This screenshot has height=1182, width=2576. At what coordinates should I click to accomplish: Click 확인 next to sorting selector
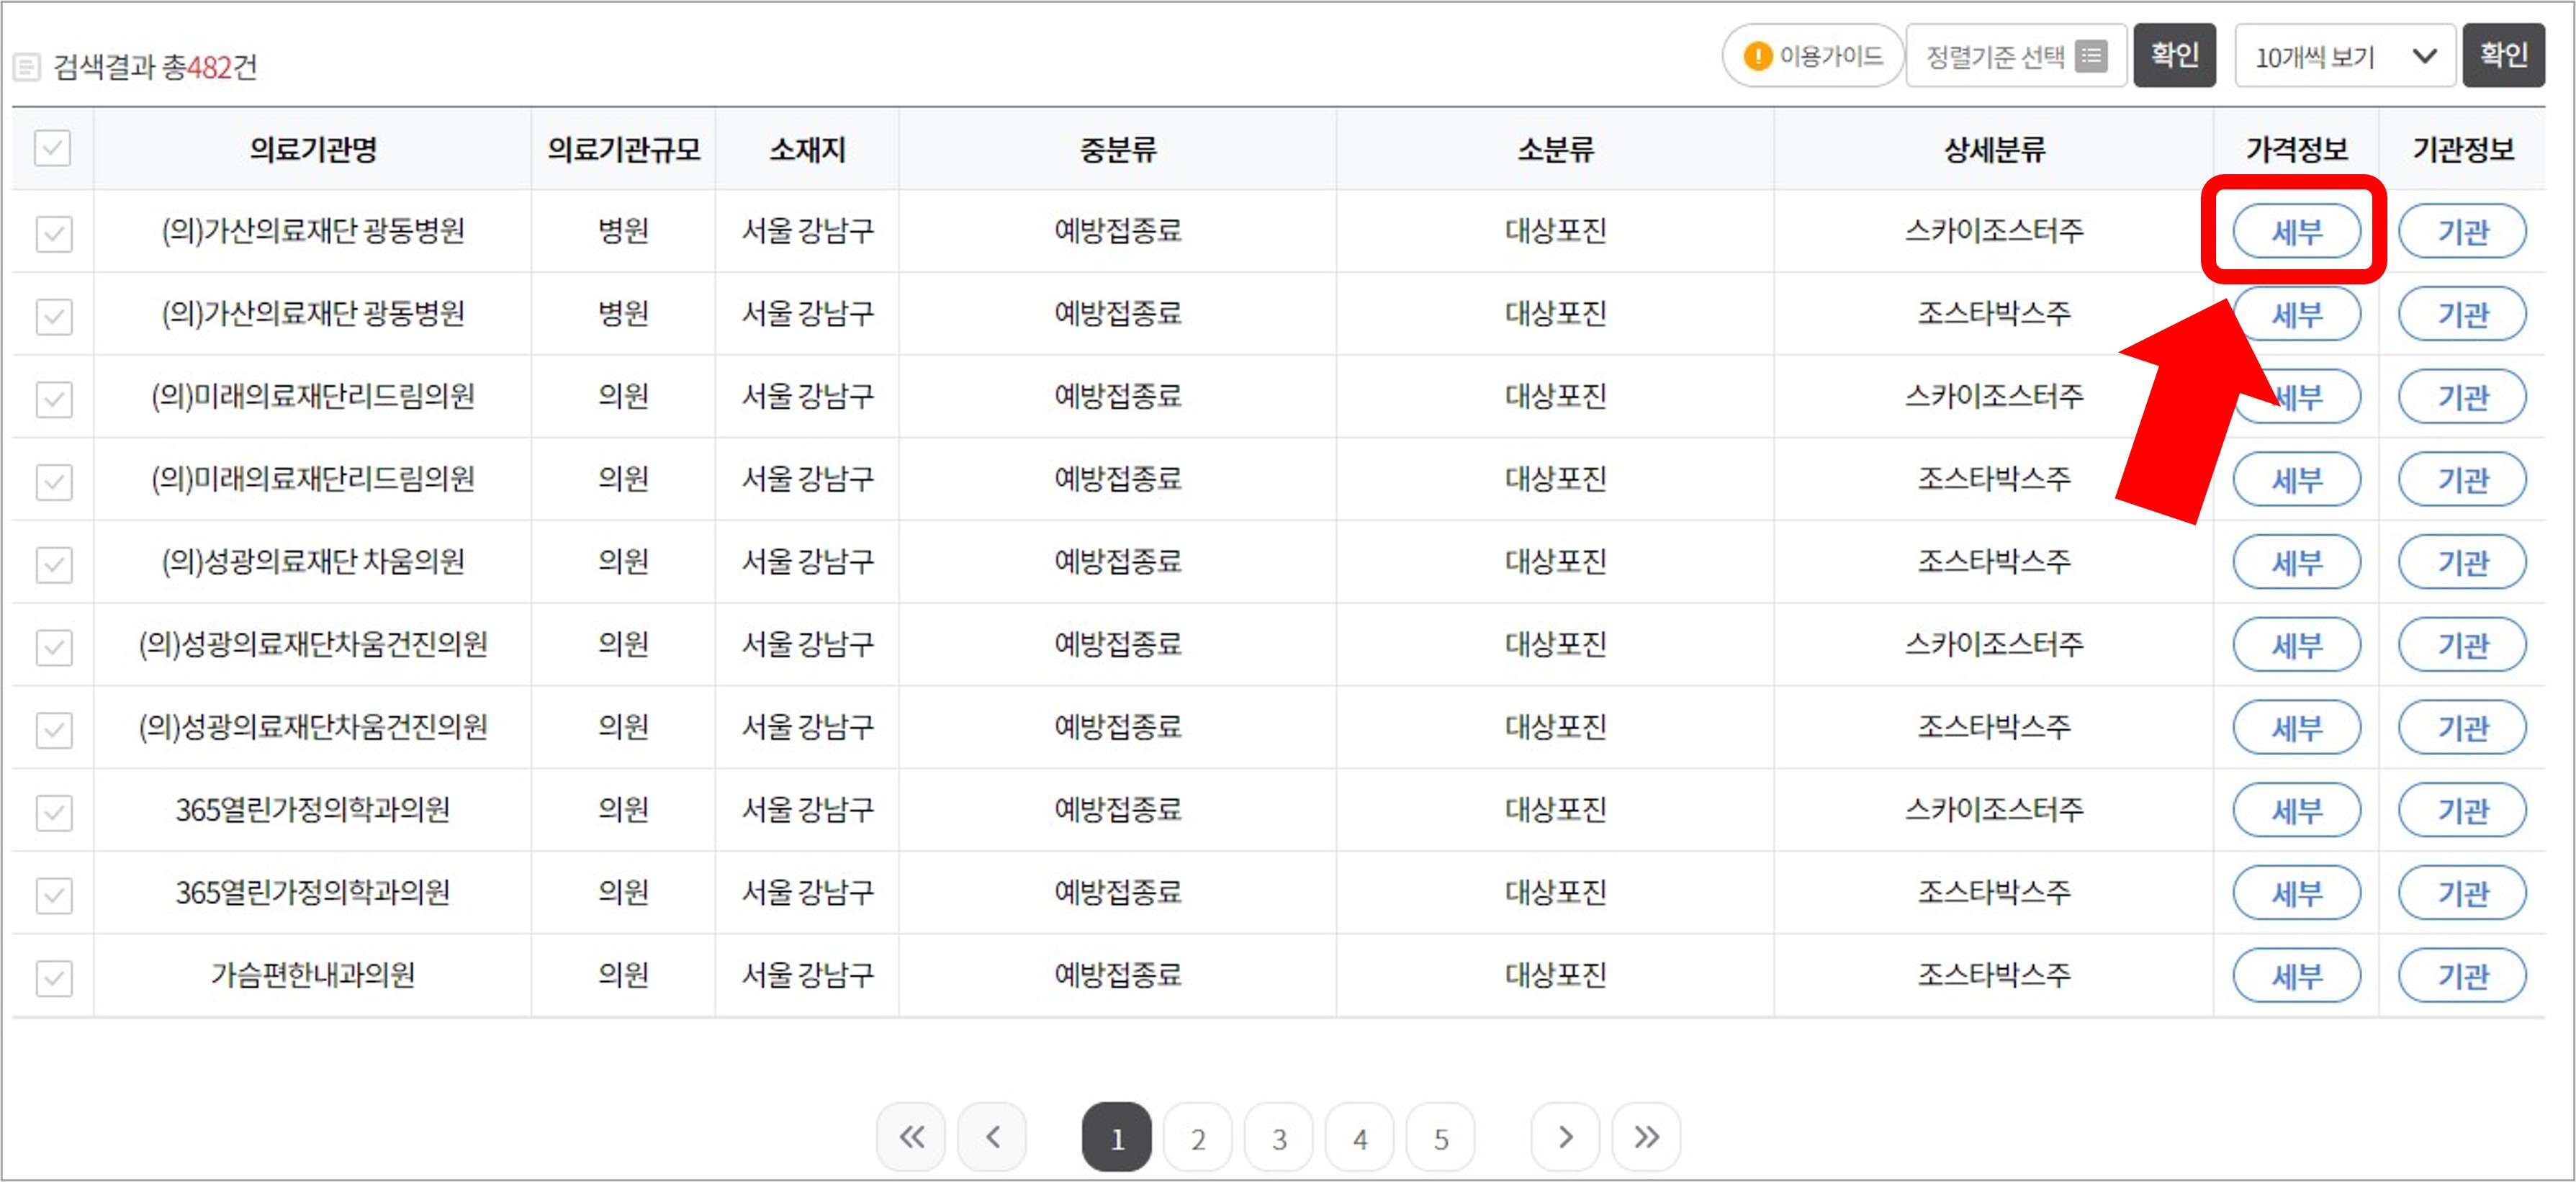tap(2174, 56)
